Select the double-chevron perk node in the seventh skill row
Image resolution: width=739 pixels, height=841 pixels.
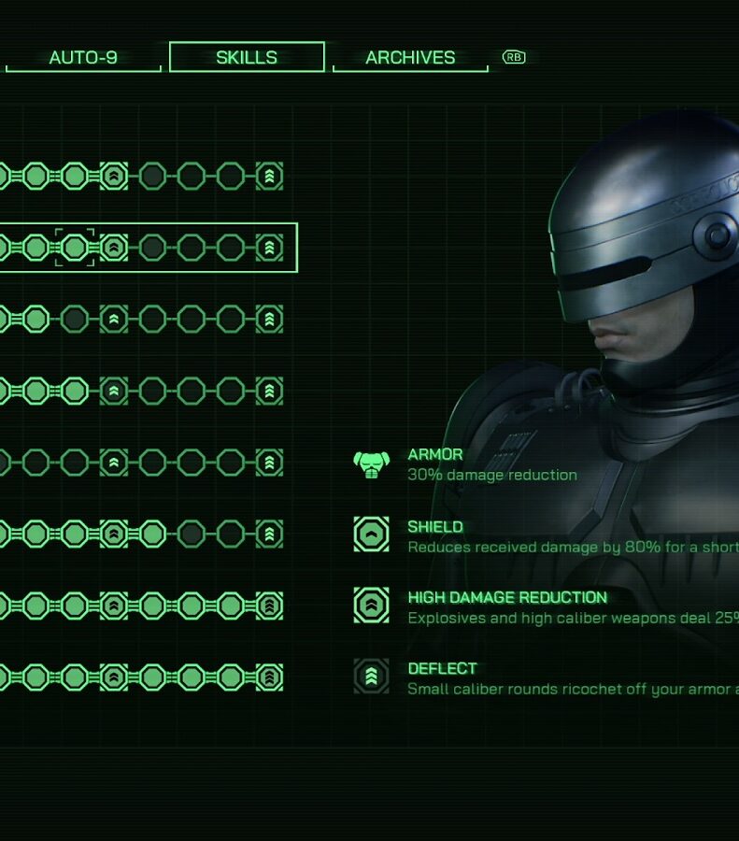pos(114,606)
